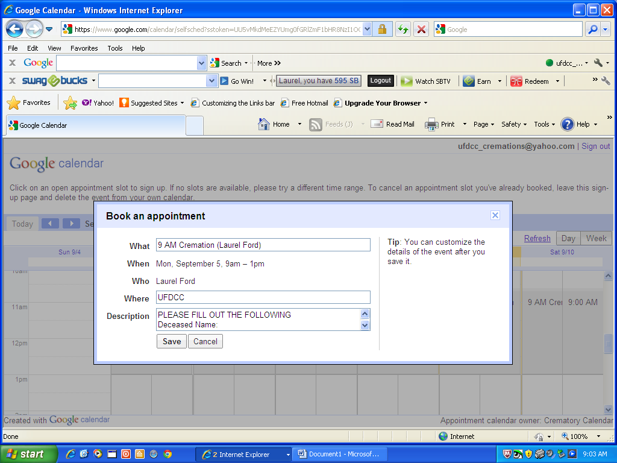Image resolution: width=617 pixels, height=463 pixels.
Task: Click Cancel in appointment dialog
Action: (205, 341)
